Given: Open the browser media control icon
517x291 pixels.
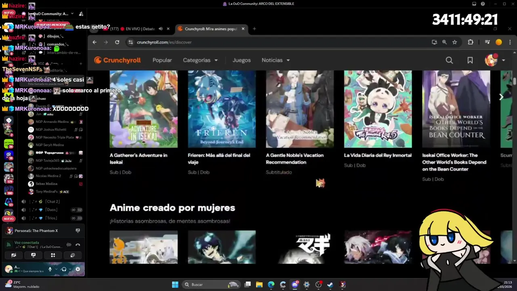Looking at the screenshot, I should click(x=487, y=42).
